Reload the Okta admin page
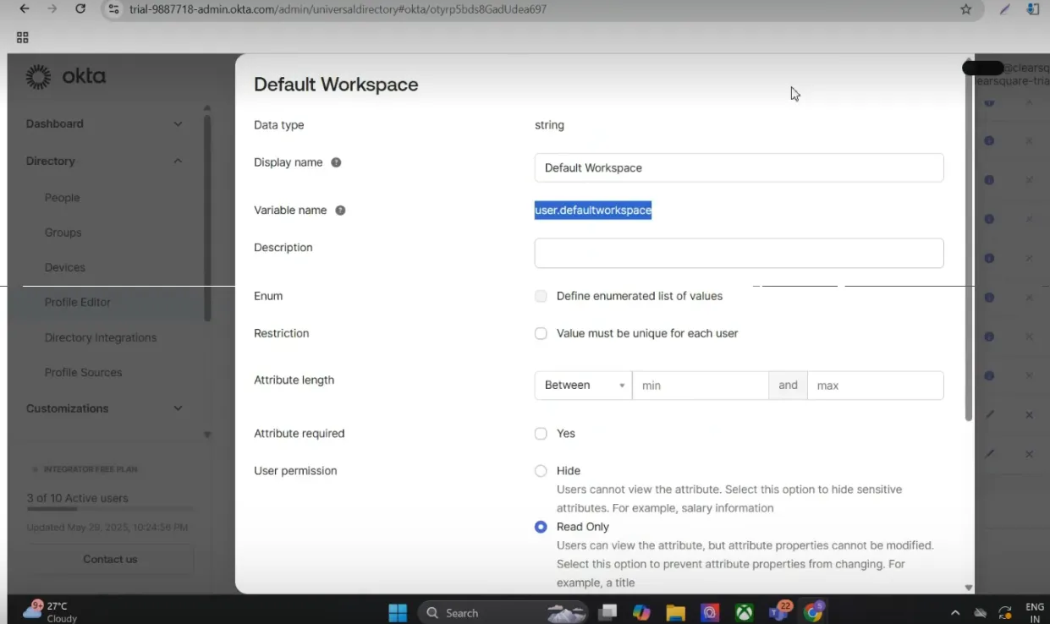The image size is (1050, 624). click(80, 9)
